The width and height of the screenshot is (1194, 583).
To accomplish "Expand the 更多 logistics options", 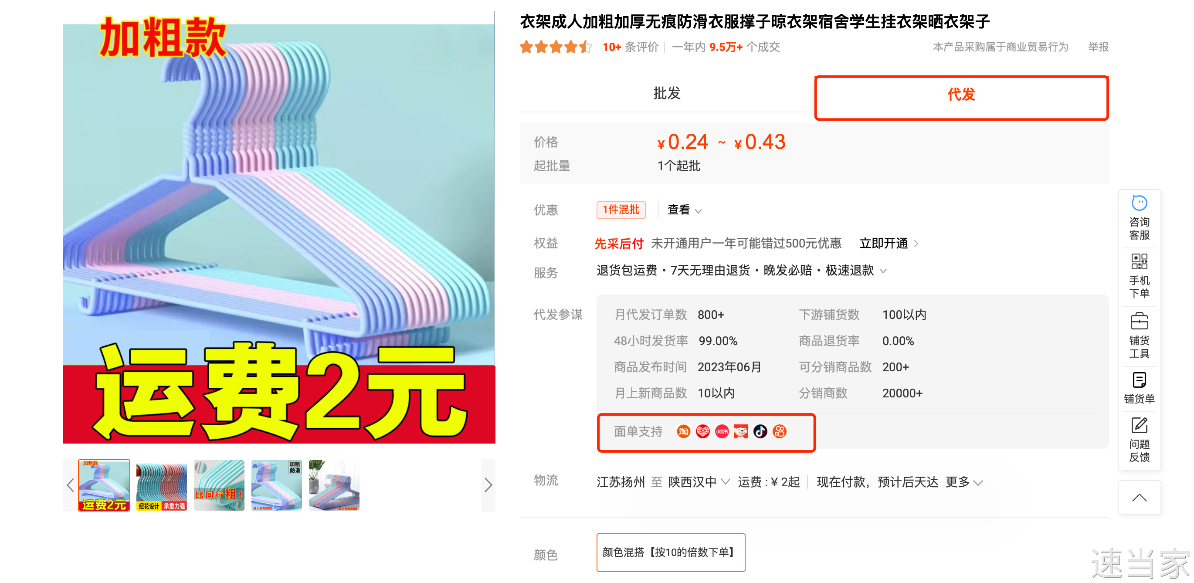I will pyautogui.click(x=963, y=482).
